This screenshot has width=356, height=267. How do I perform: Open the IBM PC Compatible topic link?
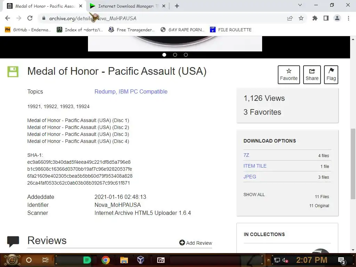click(x=143, y=91)
